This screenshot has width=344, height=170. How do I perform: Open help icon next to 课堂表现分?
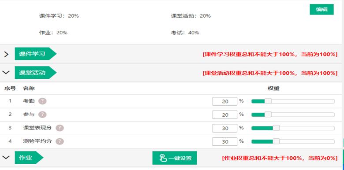(x=60, y=128)
